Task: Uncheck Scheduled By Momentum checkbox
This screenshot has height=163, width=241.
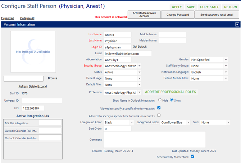Action: point(192,157)
